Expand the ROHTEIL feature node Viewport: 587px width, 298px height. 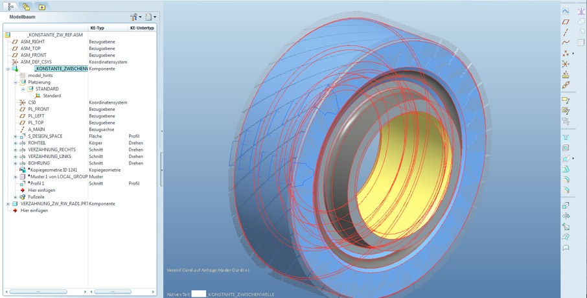tap(16, 143)
